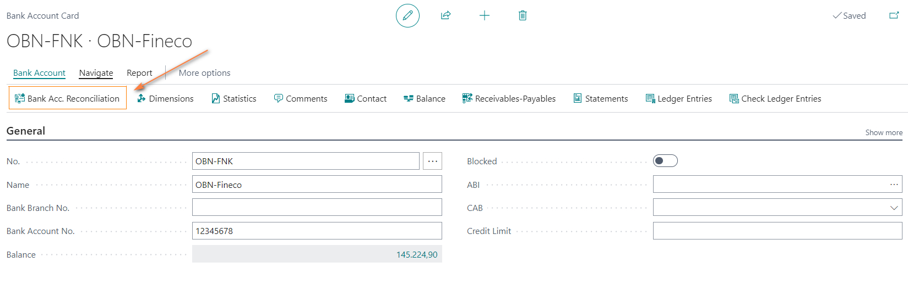
Task: Click the plus icon to create new record
Action: coord(485,15)
